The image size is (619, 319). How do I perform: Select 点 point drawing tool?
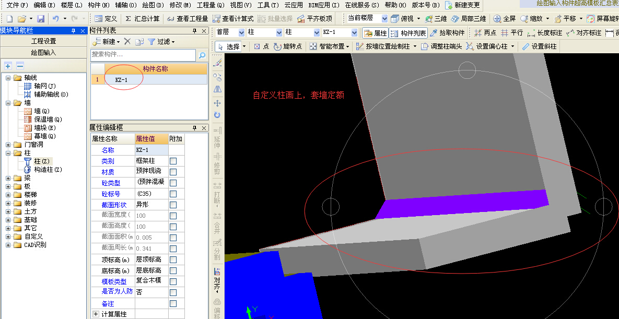tap(261, 46)
